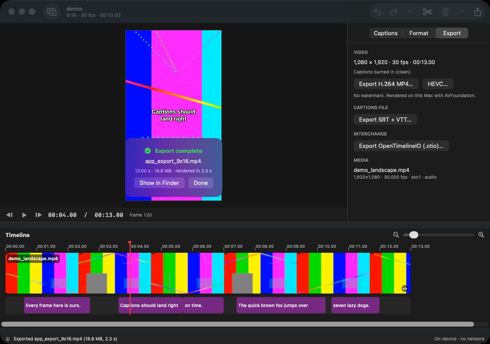Click 'Exported app_export_9x16.mp4' status message
Image resolution: width=490 pixels, height=344 pixels.
coord(65,339)
